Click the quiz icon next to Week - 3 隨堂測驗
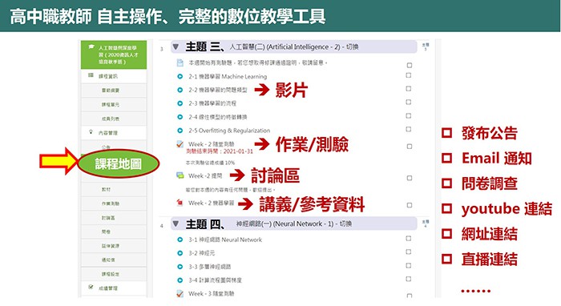 click(180, 294)
